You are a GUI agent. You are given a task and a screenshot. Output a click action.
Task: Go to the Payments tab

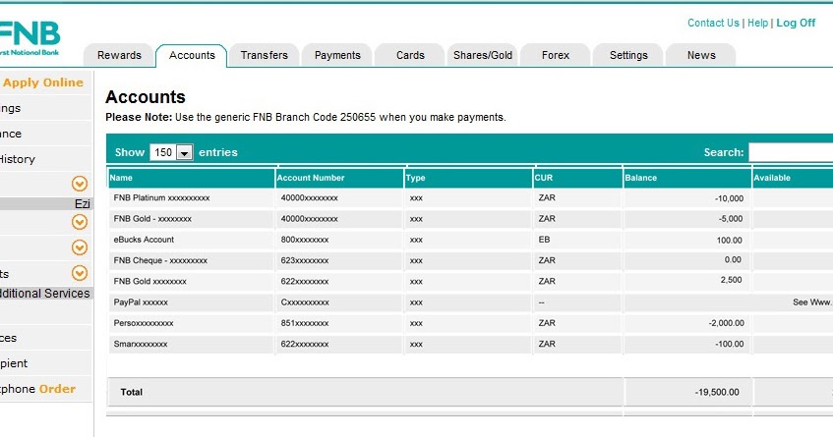337,55
